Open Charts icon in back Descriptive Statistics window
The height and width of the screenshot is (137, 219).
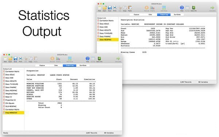pyautogui.click(x=152, y=8)
